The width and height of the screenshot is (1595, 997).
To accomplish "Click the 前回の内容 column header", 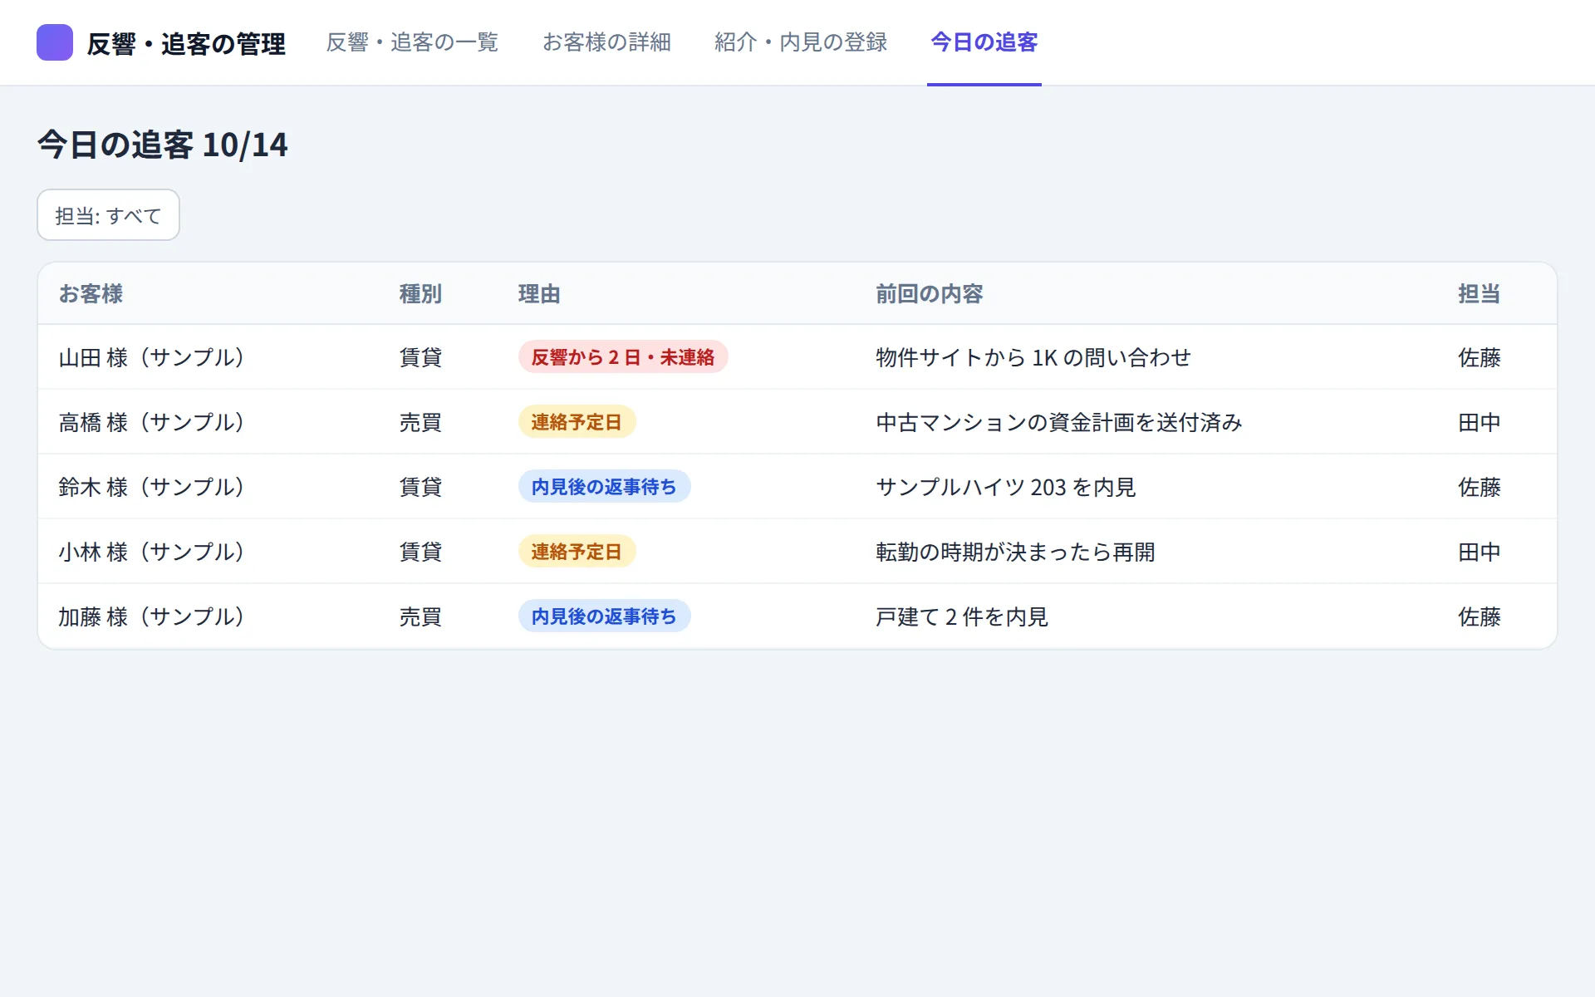I will click(x=930, y=294).
